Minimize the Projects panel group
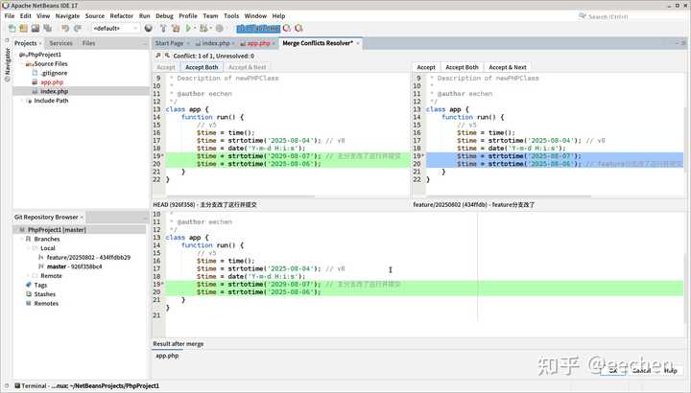 coord(144,43)
